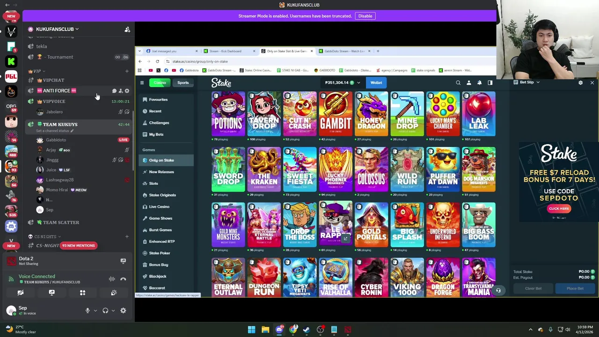This screenshot has height=337, width=599.
Task: Open the Stake balance currency dropdown
Action: [358, 83]
